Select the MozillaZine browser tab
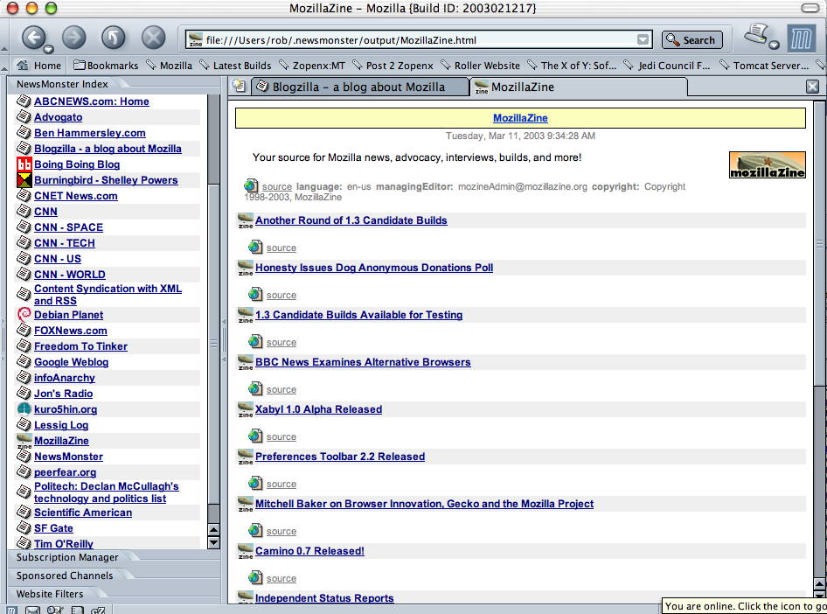Screen dimensions: 827x614 click(x=579, y=87)
